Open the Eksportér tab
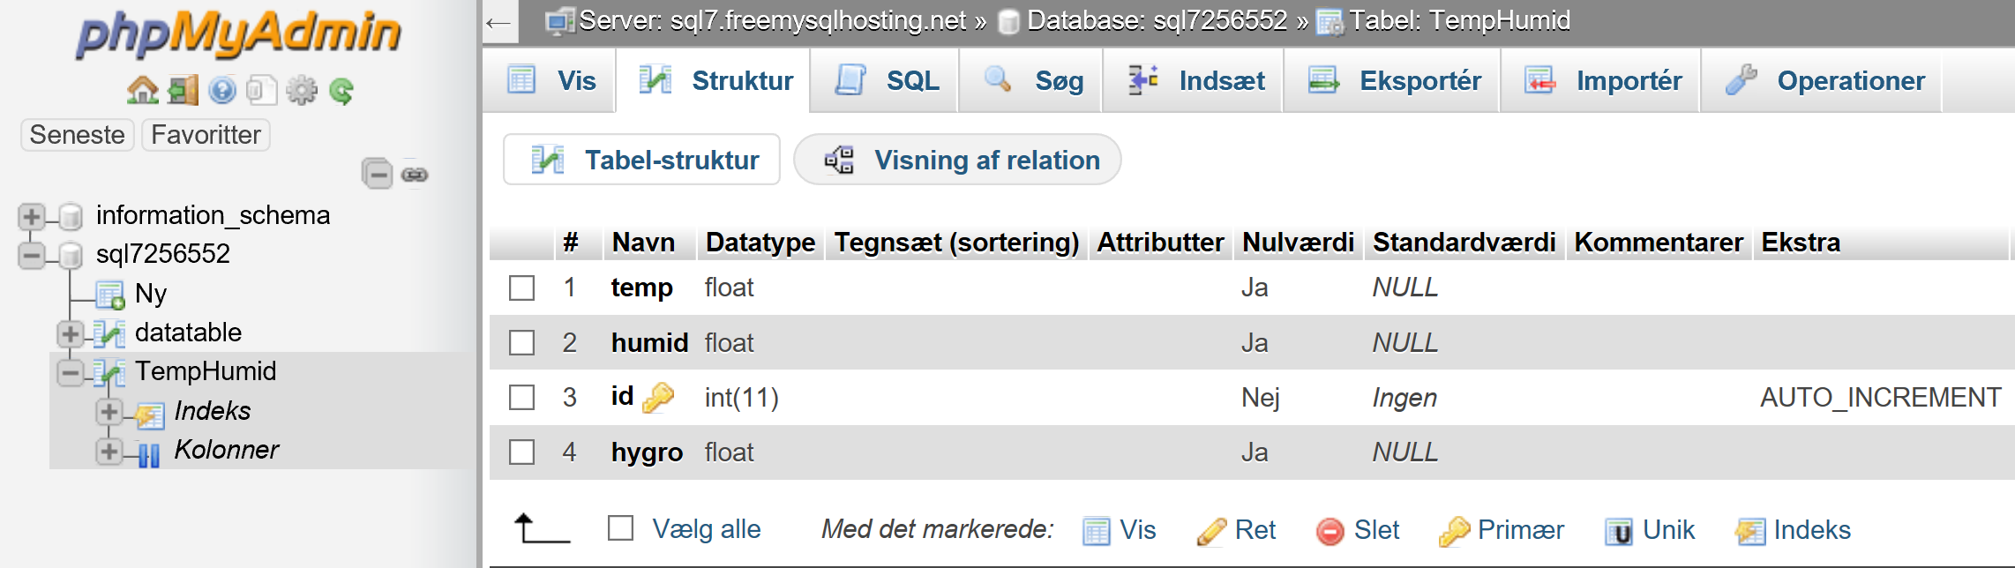 tap(1393, 81)
